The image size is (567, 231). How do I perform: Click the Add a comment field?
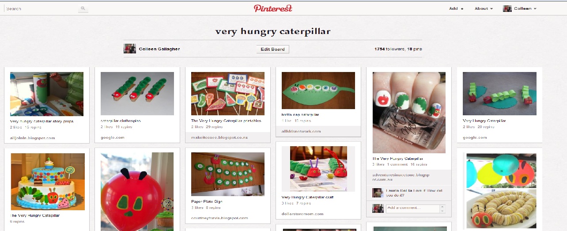point(413,208)
